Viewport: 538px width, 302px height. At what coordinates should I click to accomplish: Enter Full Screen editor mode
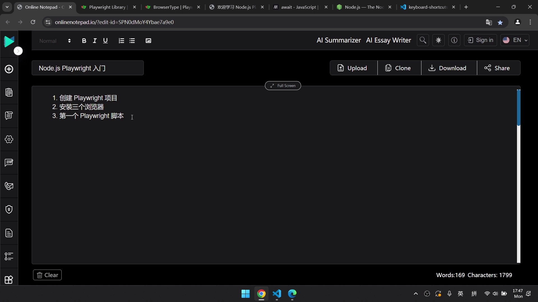coord(283,86)
